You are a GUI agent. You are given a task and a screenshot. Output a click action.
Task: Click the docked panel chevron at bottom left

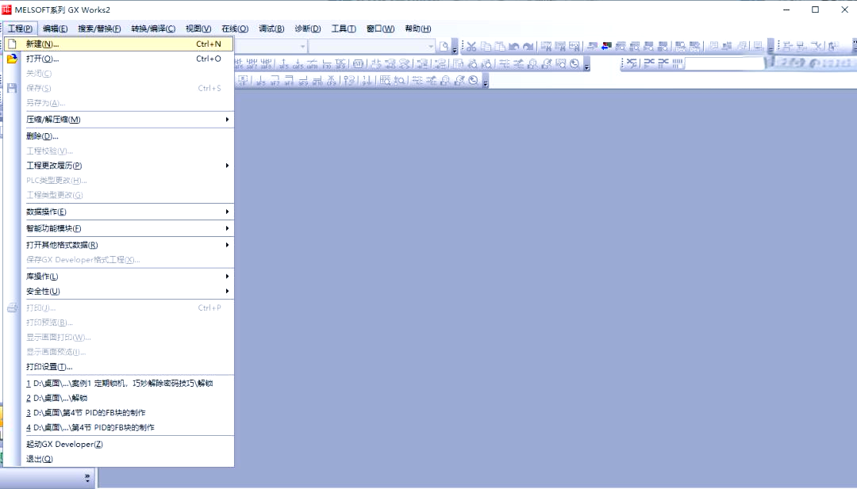click(87, 478)
